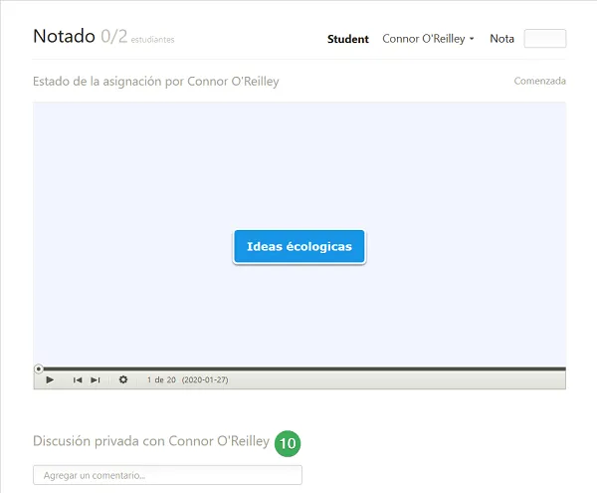Play the mind map history

point(50,379)
